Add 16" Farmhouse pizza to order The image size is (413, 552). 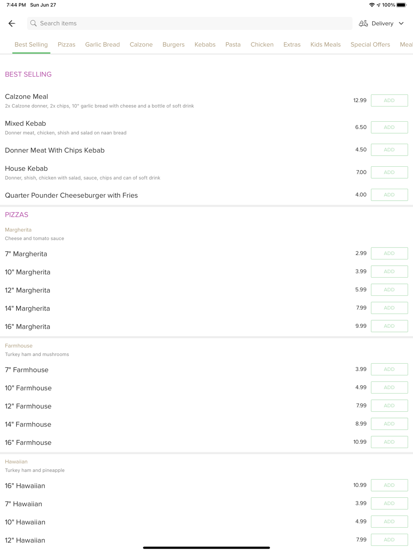(389, 442)
